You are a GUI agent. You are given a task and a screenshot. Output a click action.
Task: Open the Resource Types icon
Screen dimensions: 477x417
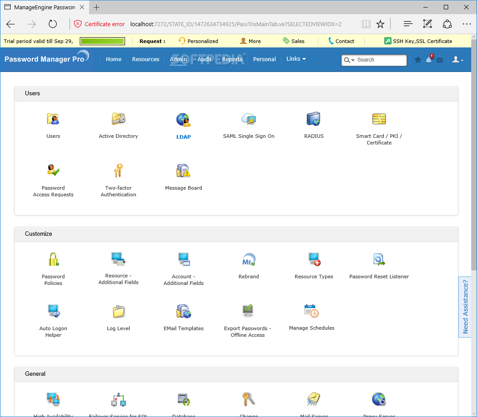(314, 259)
